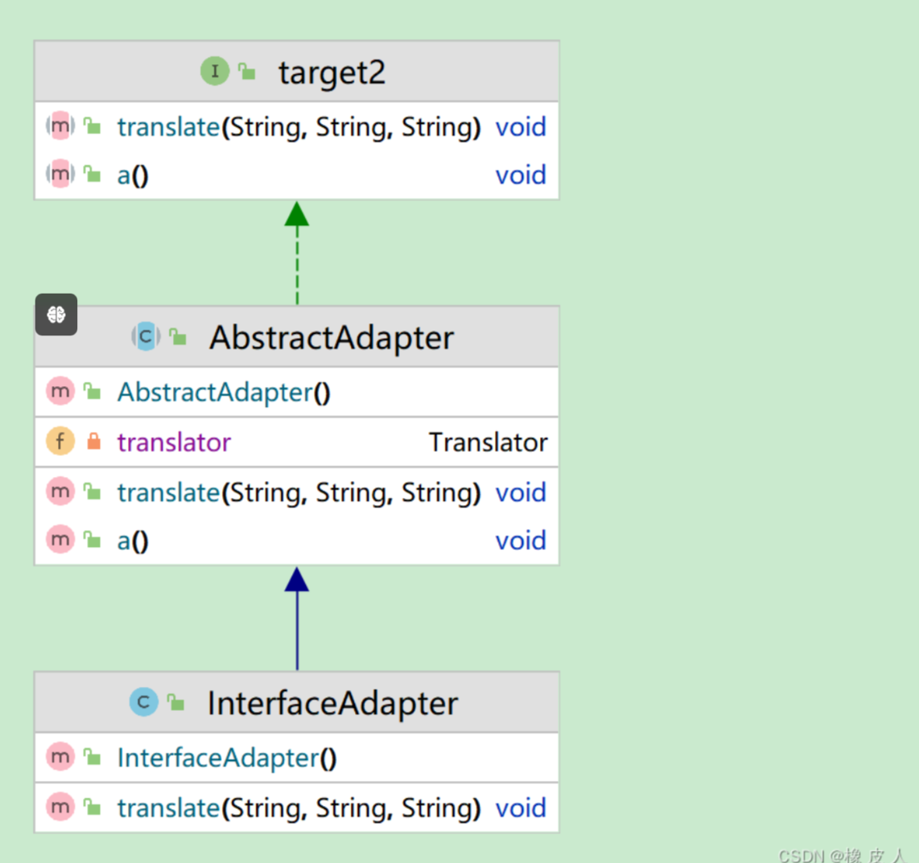Click the interface icon next to target2
This screenshot has height=863, width=919.
(214, 72)
